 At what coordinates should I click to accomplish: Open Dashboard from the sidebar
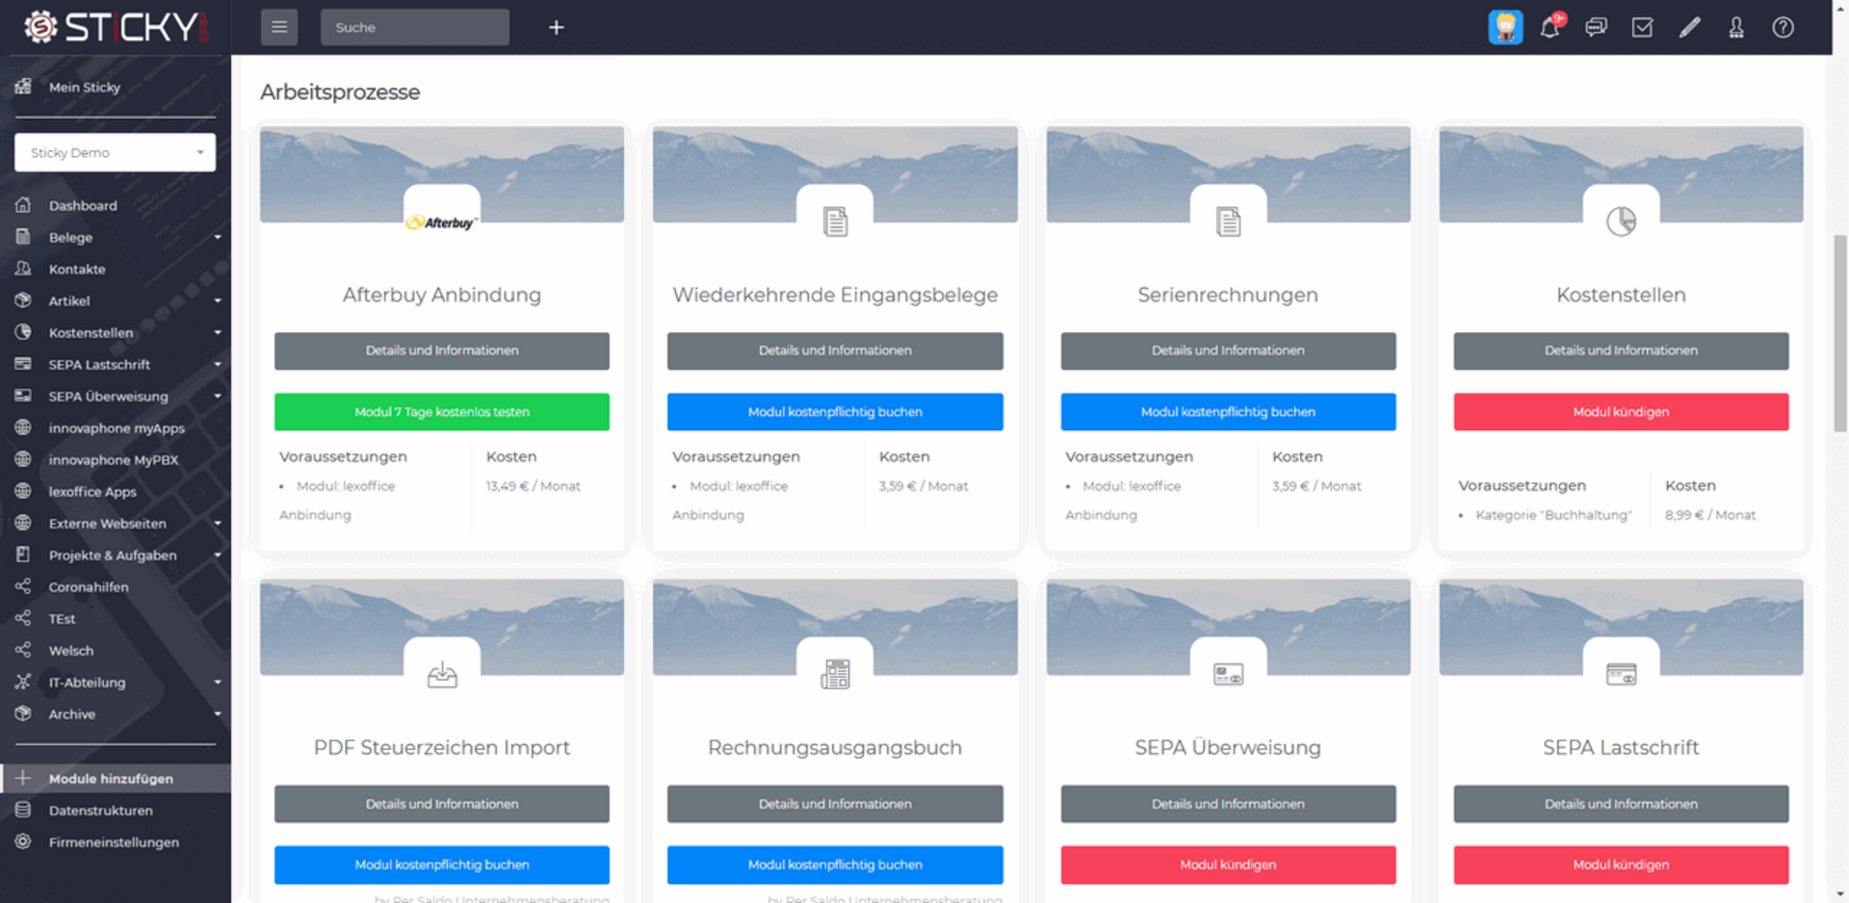[x=83, y=206]
